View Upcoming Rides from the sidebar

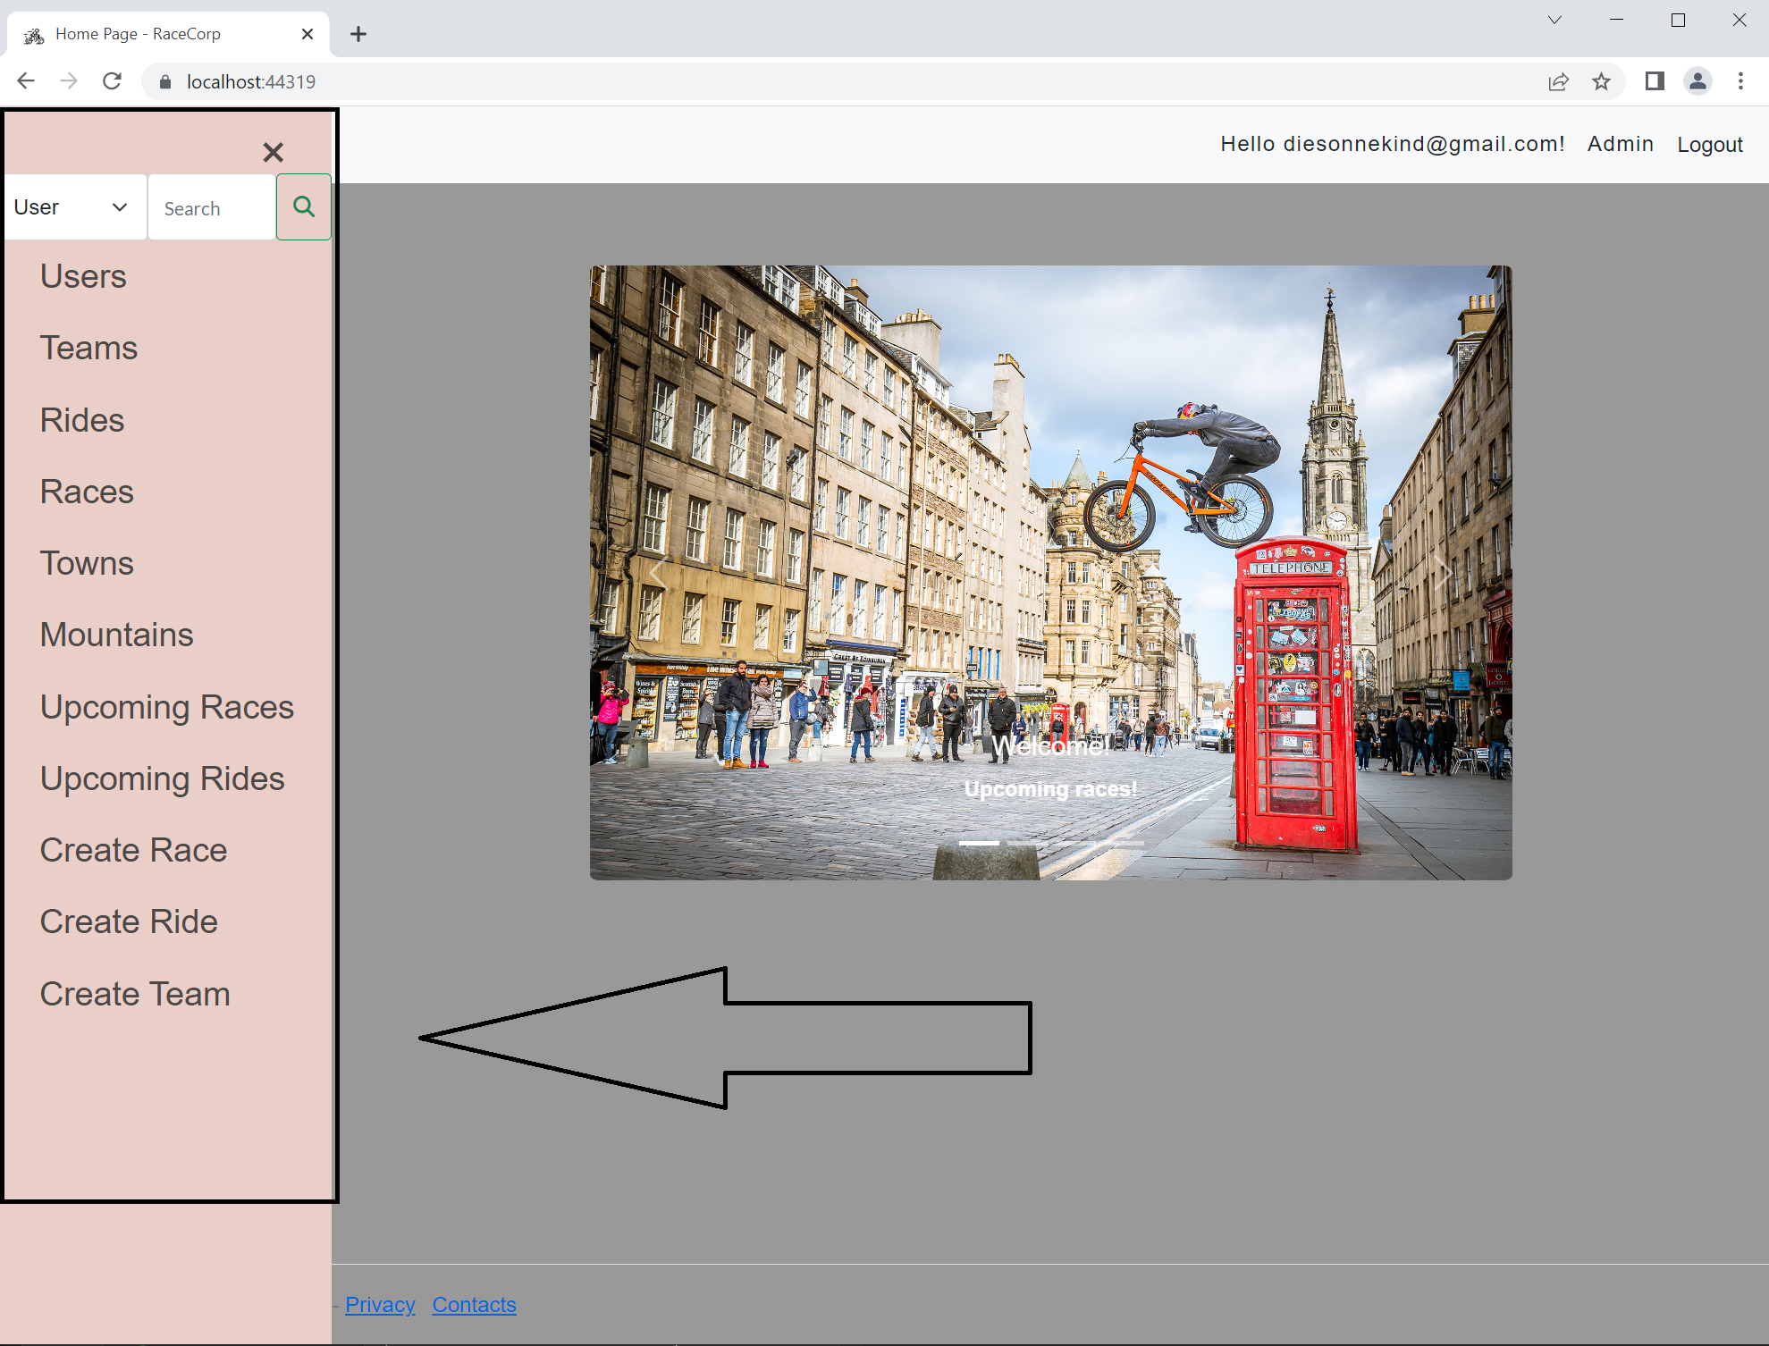coord(163,778)
